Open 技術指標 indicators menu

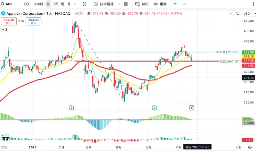tap(104, 4)
